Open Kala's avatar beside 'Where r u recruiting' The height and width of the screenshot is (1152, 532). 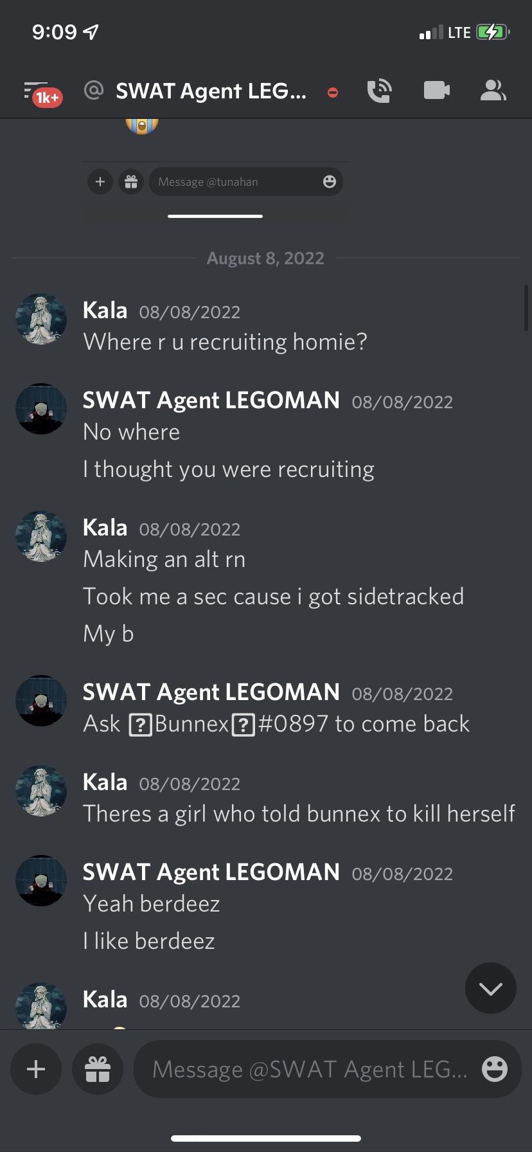click(x=41, y=319)
